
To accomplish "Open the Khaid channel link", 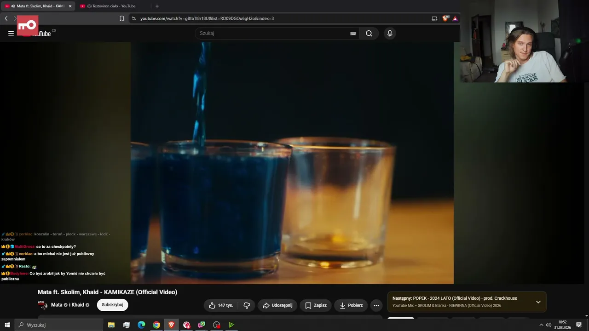I will pos(78,305).
